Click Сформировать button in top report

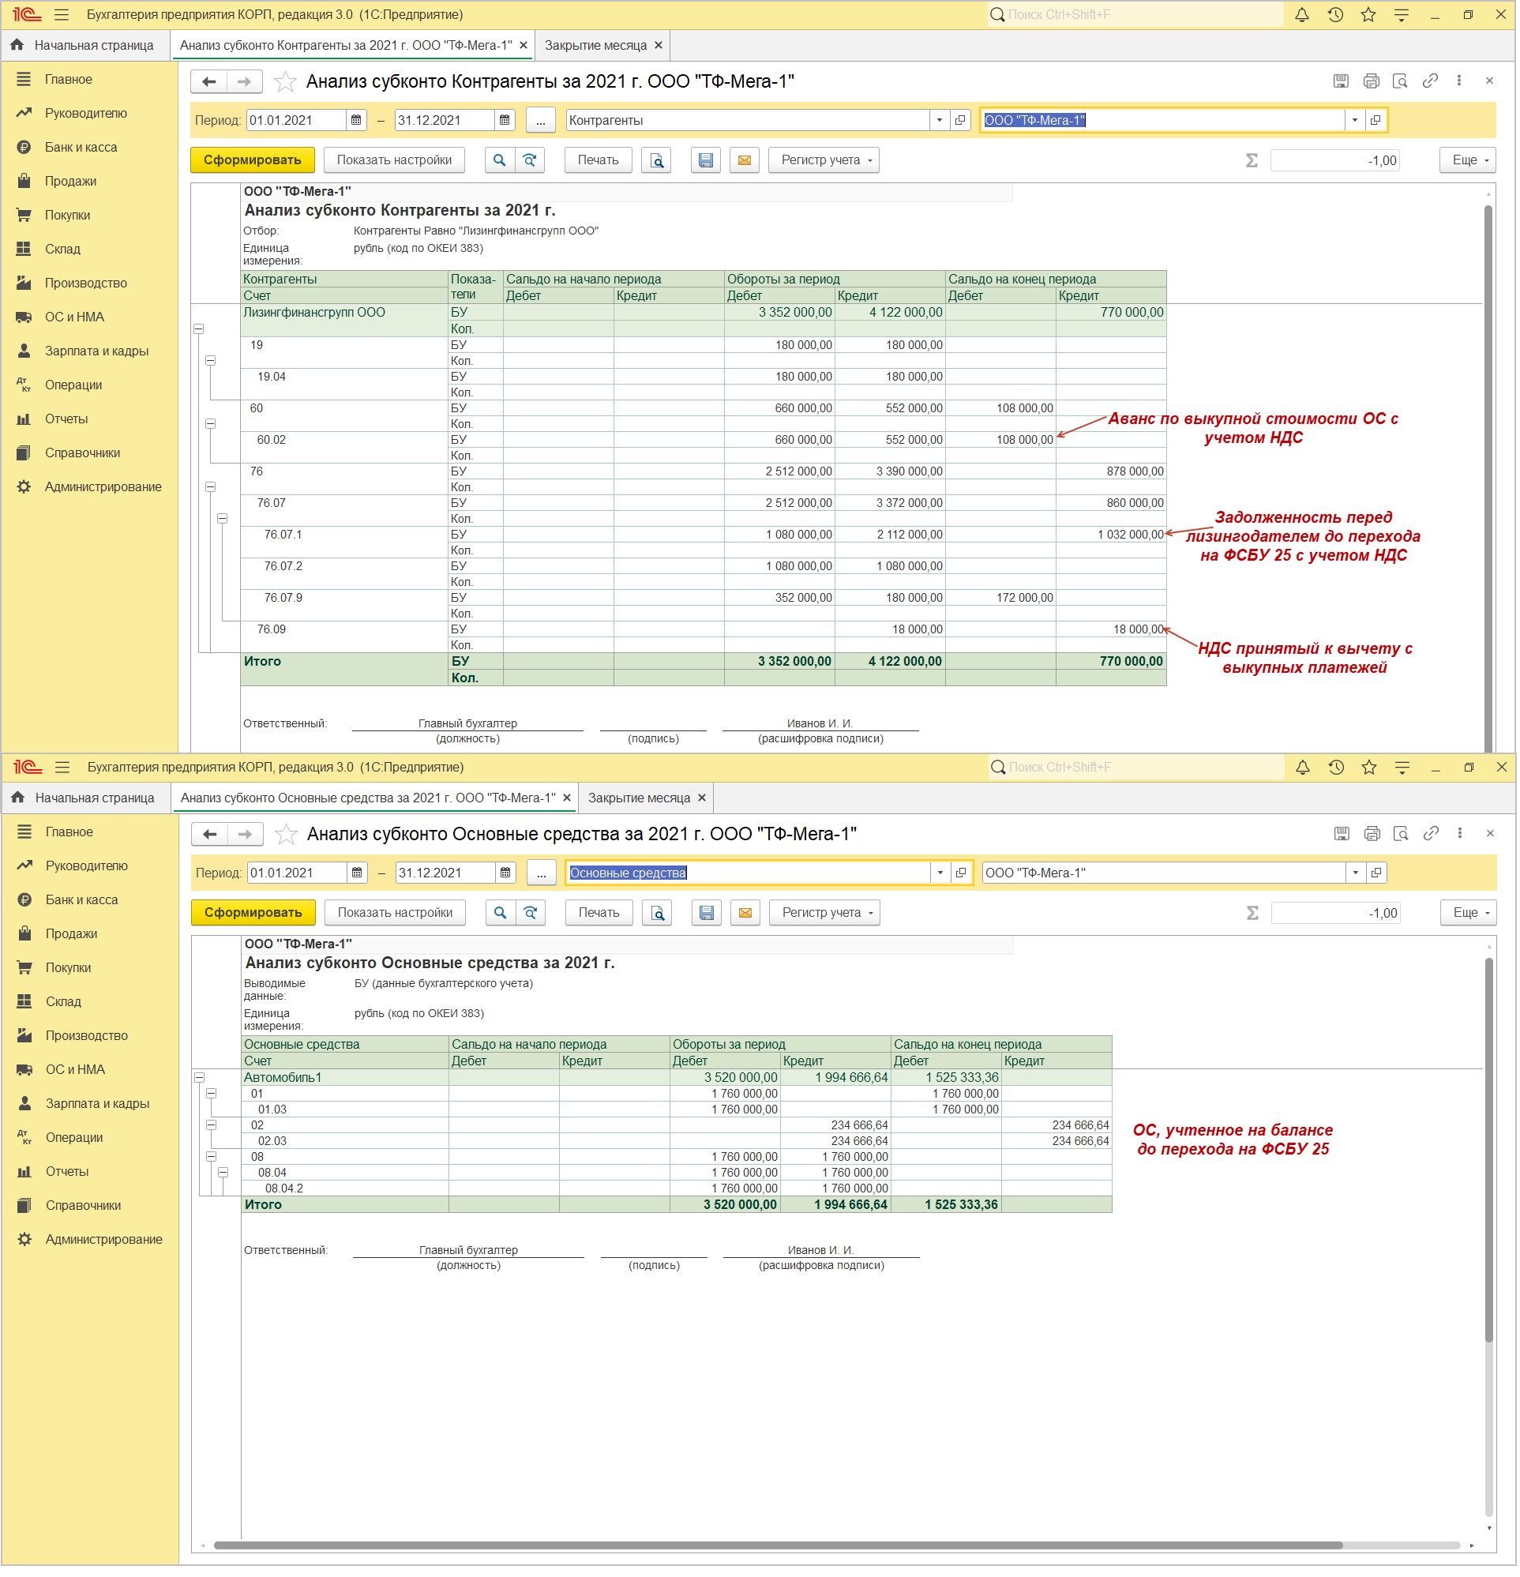coord(253,160)
